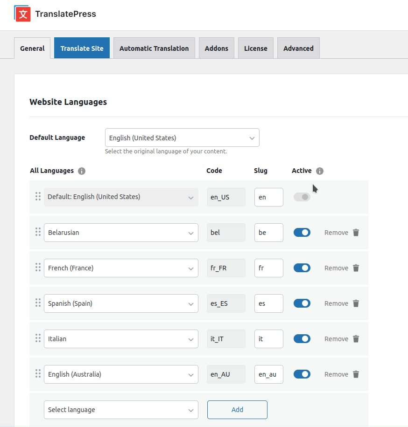This screenshot has height=427, width=408.
Task: Click the it_IT code field
Action: click(x=226, y=339)
